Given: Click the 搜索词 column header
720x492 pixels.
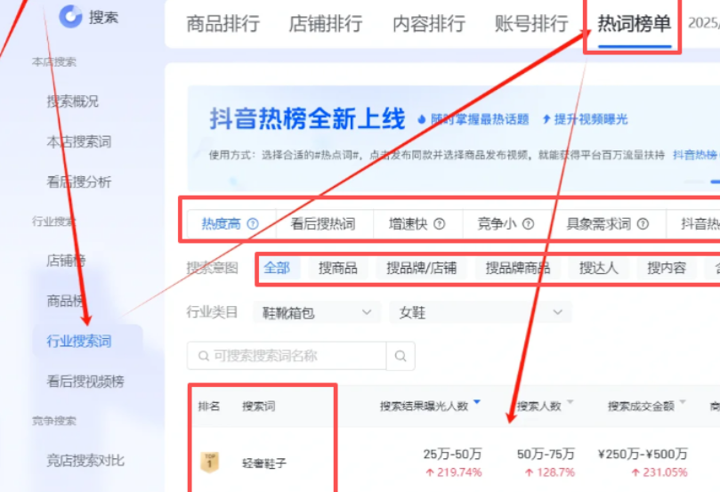Looking at the screenshot, I should 258,407.
